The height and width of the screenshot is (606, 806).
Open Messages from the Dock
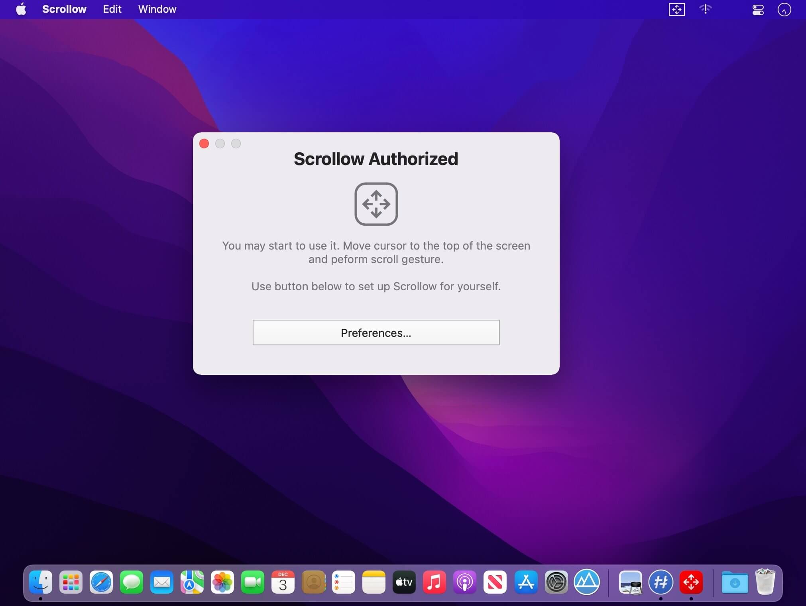132,582
